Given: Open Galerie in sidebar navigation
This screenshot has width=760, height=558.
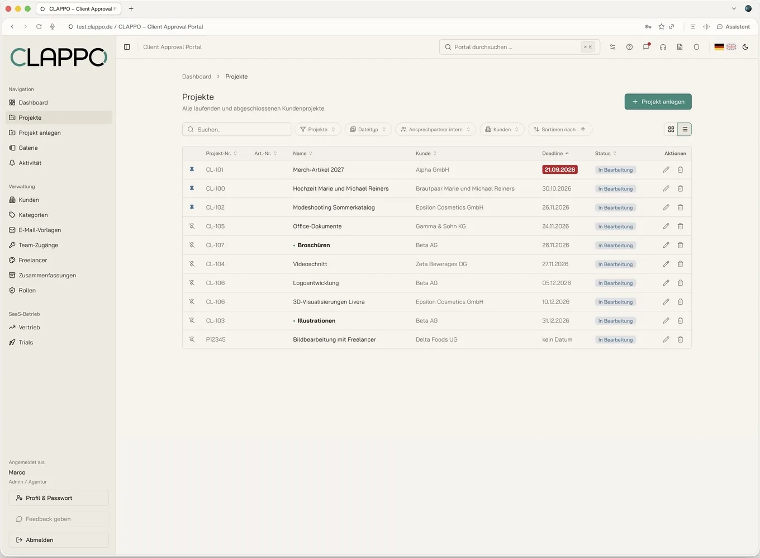Looking at the screenshot, I should [x=59, y=148].
